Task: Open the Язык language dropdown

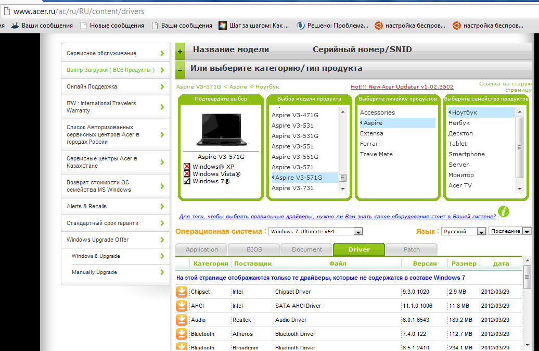Action: [464, 232]
